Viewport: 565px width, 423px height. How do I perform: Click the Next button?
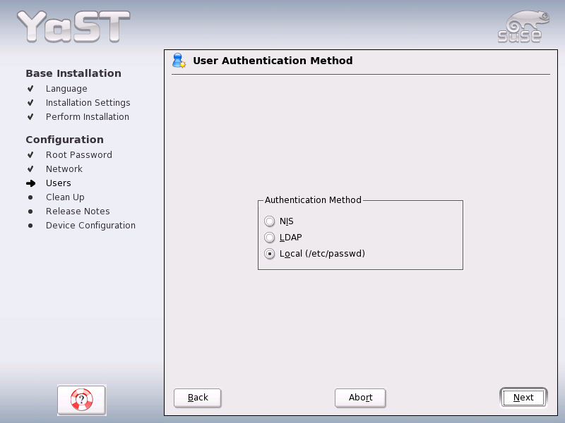(523, 397)
